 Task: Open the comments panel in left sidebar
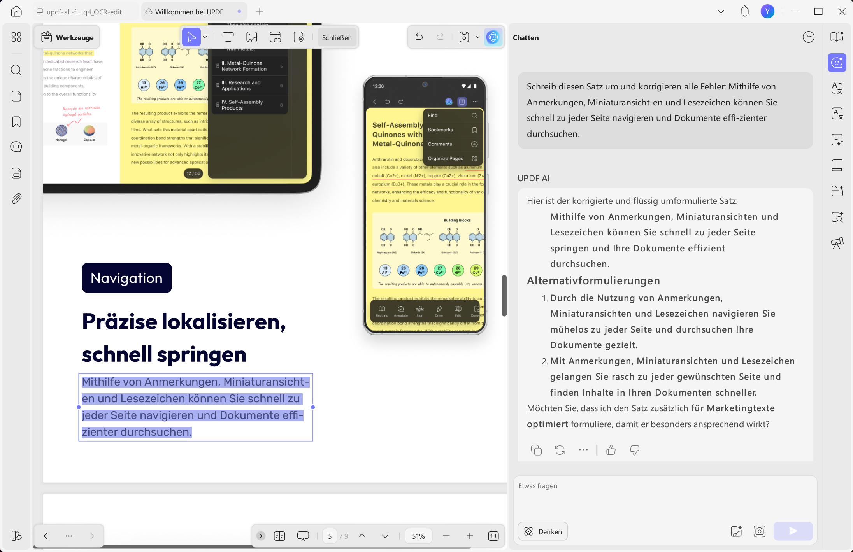click(x=16, y=147)
